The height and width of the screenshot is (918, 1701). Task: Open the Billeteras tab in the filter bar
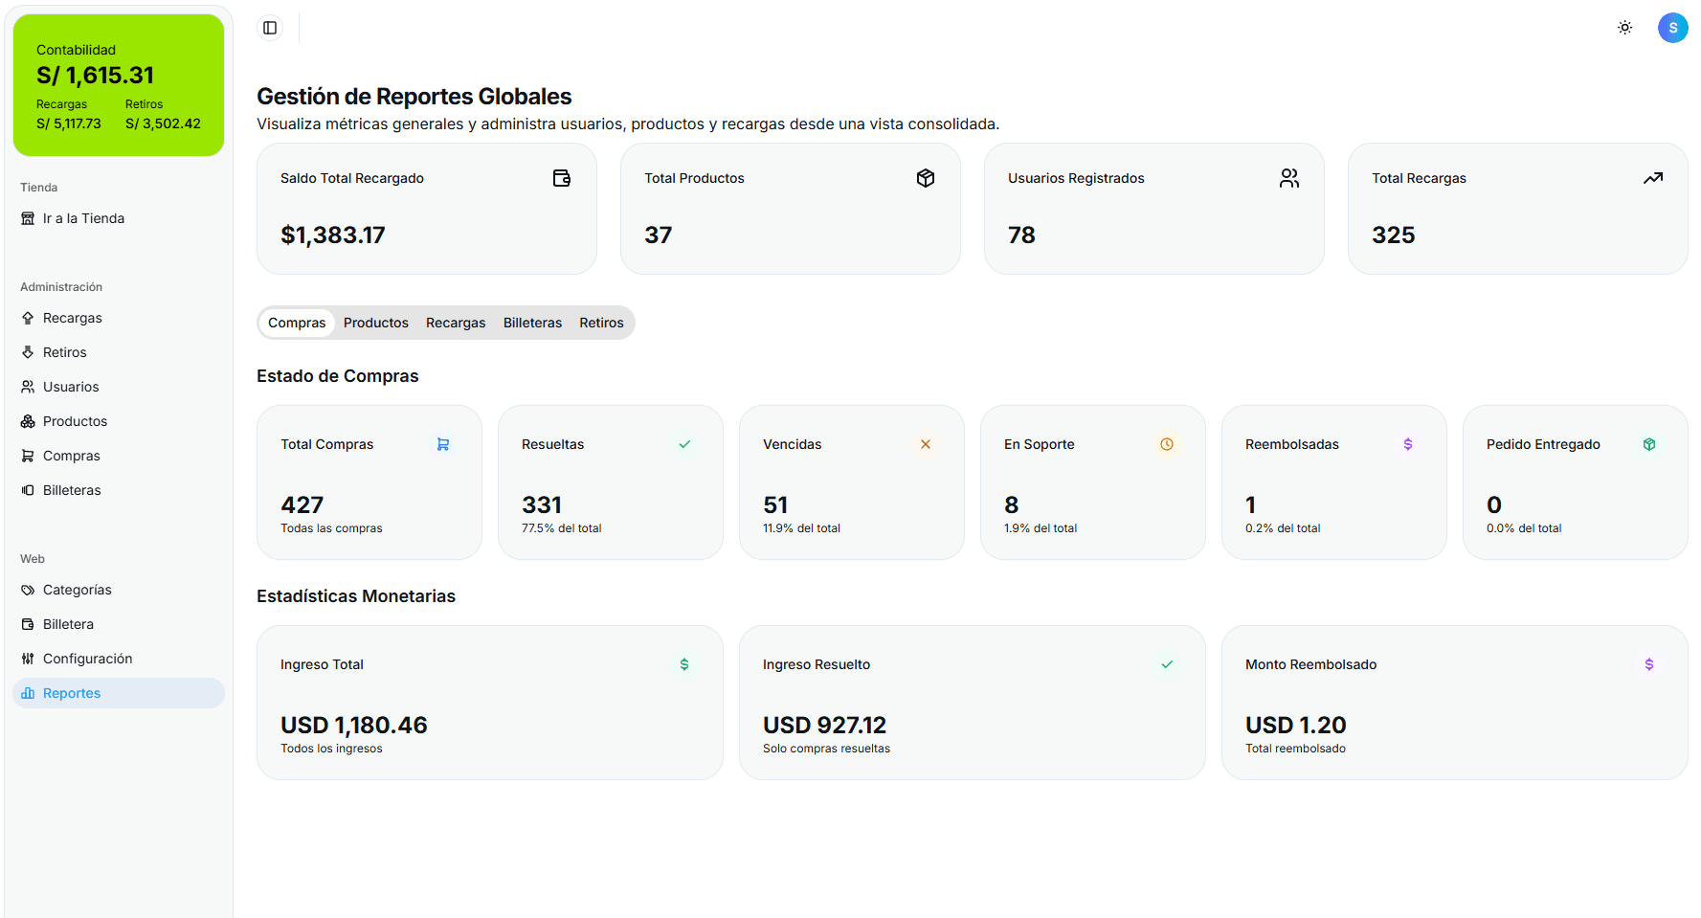click(x=532, y=323)
